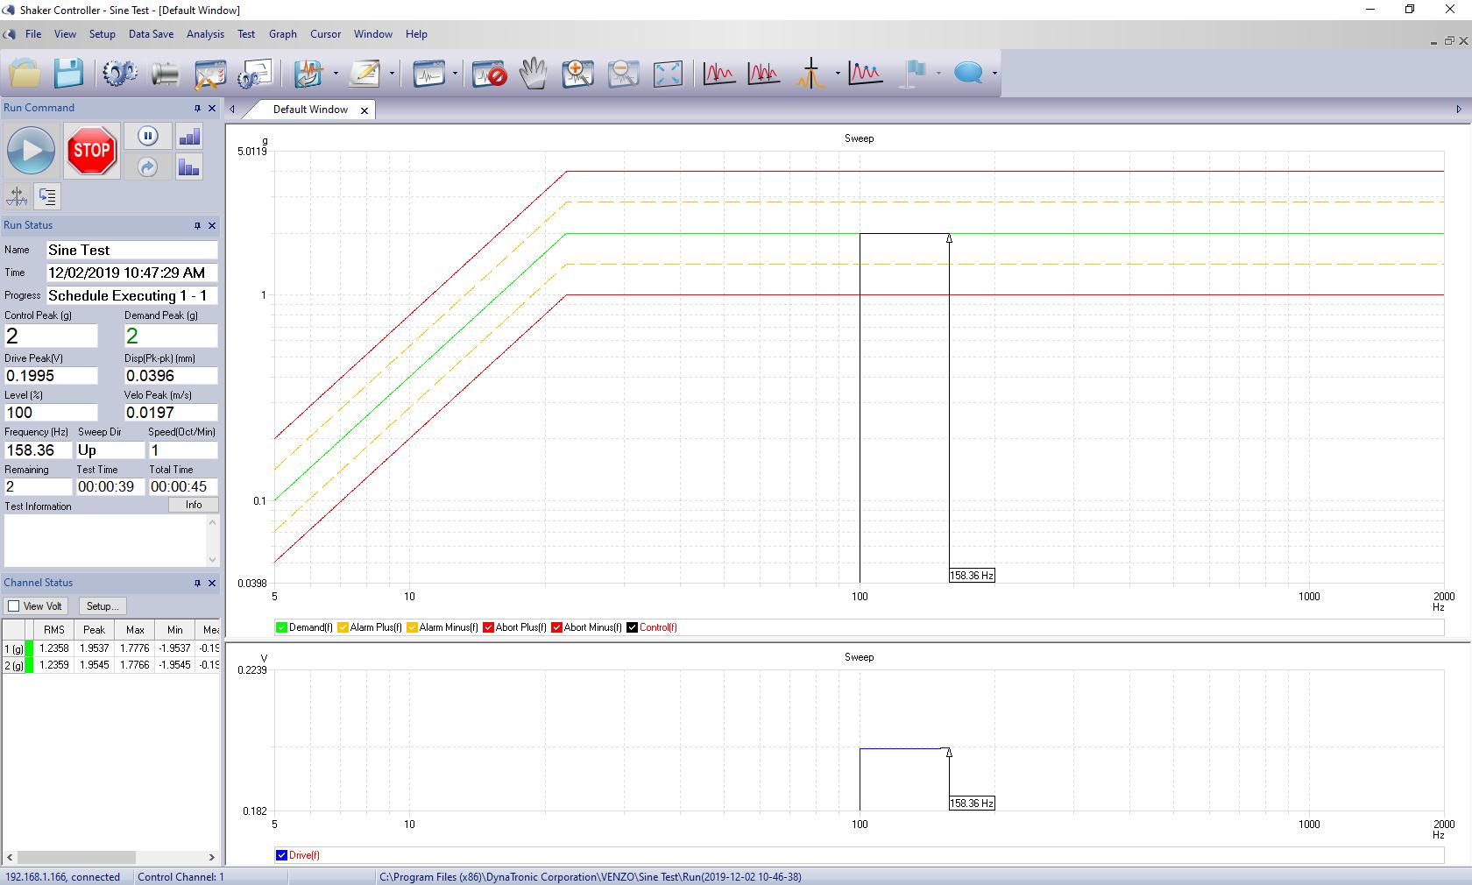
Task: Click the increase level bars icon
Action: pos(189,136)
